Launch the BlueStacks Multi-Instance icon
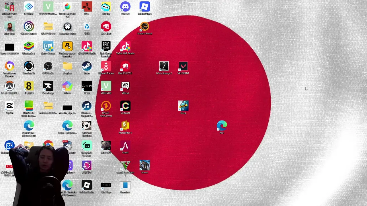Image resolution: width=367 pixels, height=206 pixels. point(29,106)
